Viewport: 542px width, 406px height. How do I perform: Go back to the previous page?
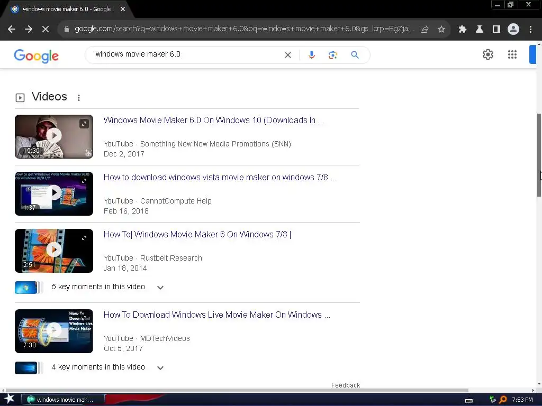click(x=12, y=30)
